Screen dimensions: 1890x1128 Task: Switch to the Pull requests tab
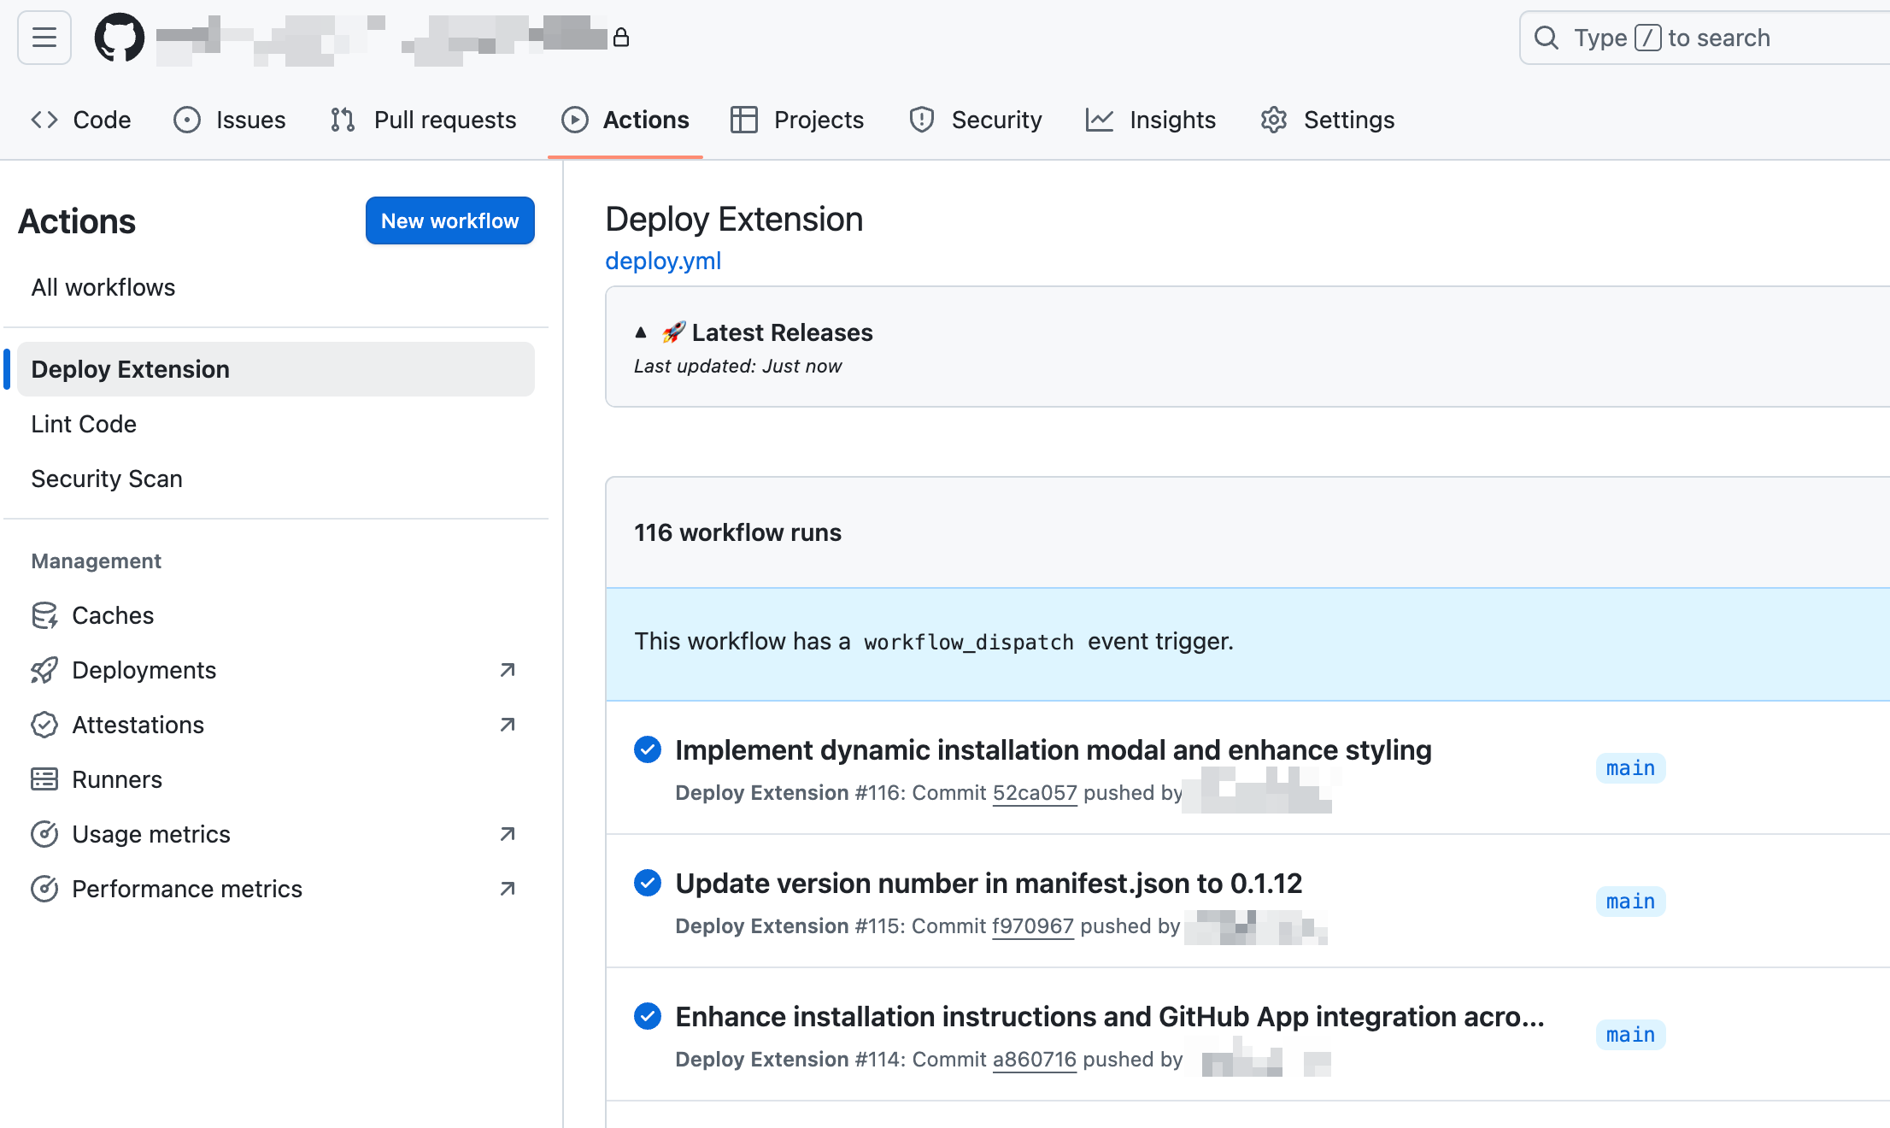point(424,120)
